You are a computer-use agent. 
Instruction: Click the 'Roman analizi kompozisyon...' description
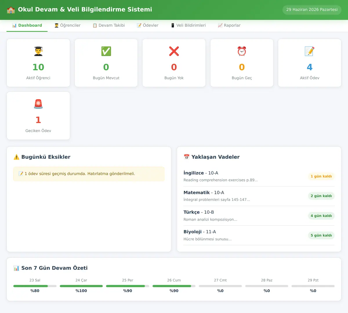pyautogui.click(x=210, y=220)
